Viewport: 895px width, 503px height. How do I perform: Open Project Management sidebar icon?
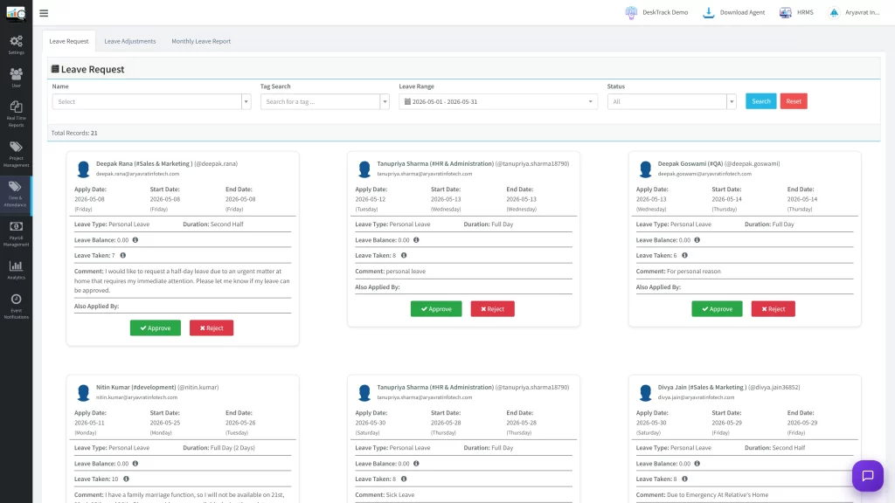click(x=16, y=154)
